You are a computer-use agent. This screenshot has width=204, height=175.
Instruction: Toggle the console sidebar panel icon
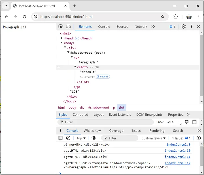[x=61, y=138]
